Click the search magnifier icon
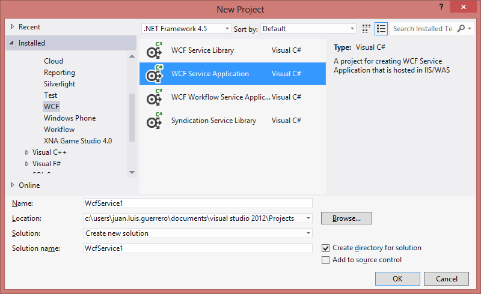 [x=461, y=29]
